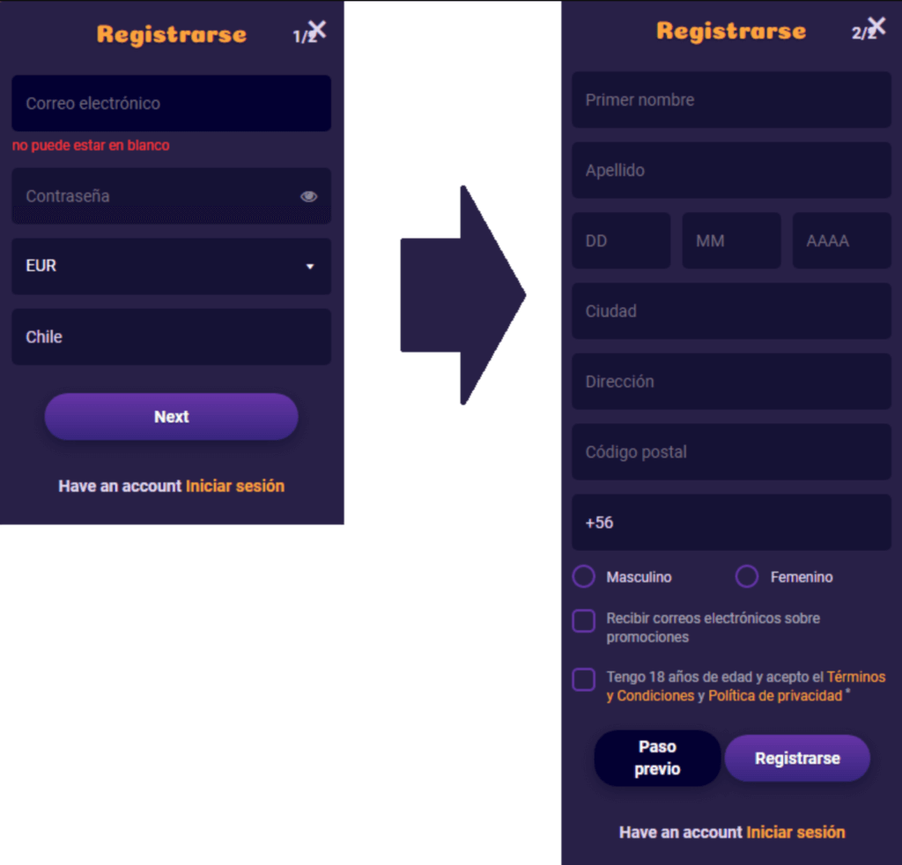The image size is (902, 865).
Task: Close the step 1/2 registration form
Action: 317,29
